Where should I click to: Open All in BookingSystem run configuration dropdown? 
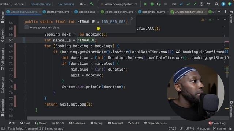pos(119,4)
